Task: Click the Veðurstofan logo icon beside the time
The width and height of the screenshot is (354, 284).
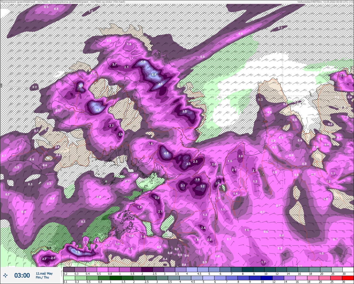Action: tap(5, 275)
